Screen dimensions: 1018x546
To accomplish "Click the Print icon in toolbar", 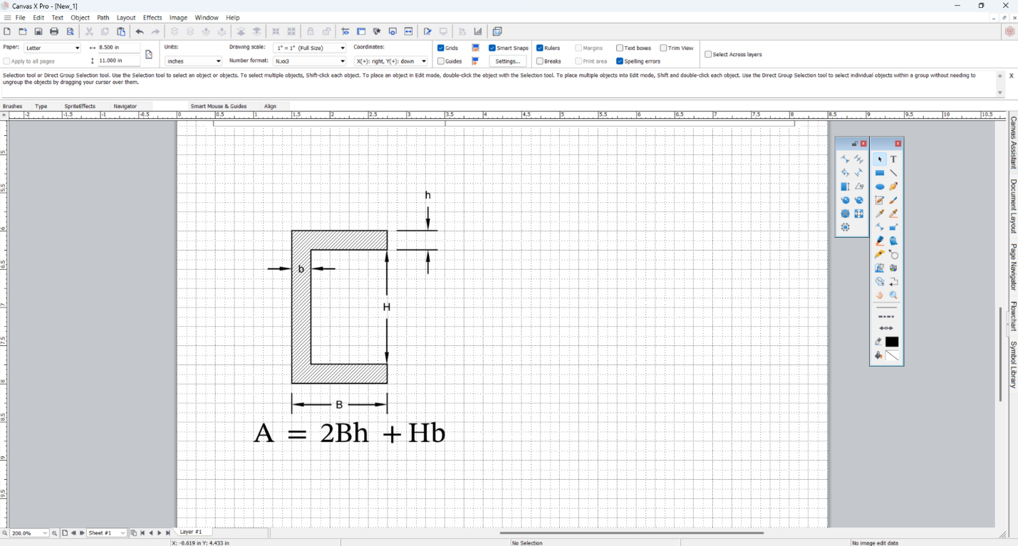I will click(x=54, y=31).
